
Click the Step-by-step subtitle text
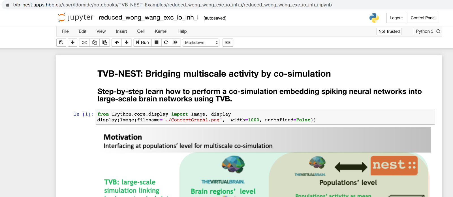tap(260, 95)
